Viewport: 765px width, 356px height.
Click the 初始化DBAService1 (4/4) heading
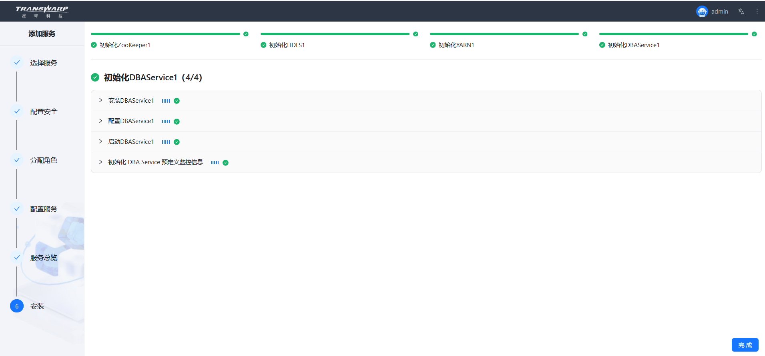153,78
